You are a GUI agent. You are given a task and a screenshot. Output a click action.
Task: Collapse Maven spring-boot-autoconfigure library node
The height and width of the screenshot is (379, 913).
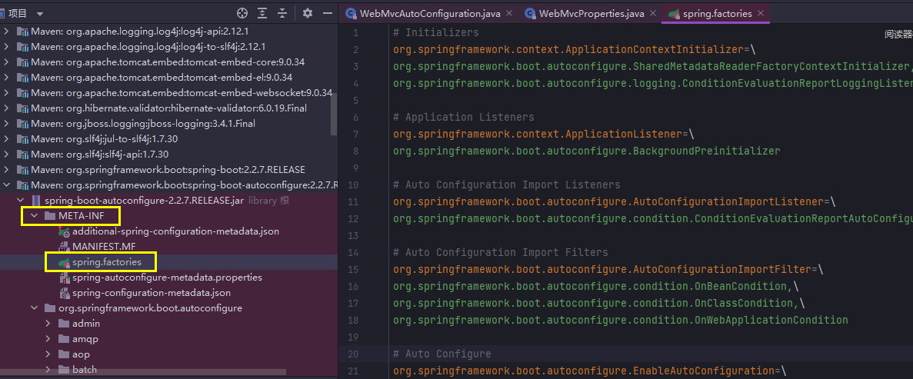pyautogui.click(x=6, y=185)
